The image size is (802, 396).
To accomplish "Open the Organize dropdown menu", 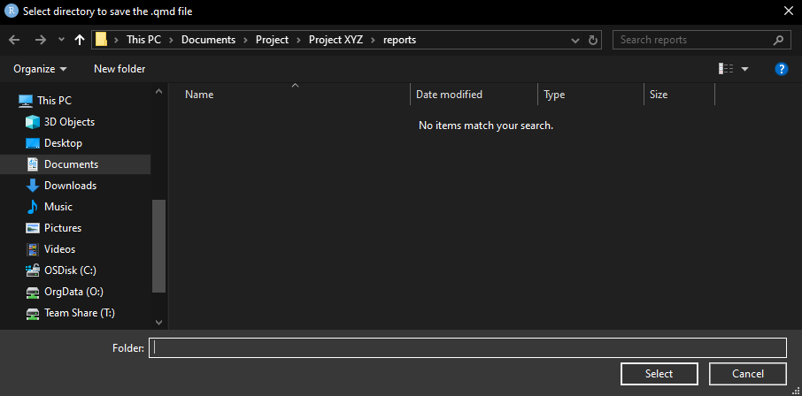I will (40, 69).
